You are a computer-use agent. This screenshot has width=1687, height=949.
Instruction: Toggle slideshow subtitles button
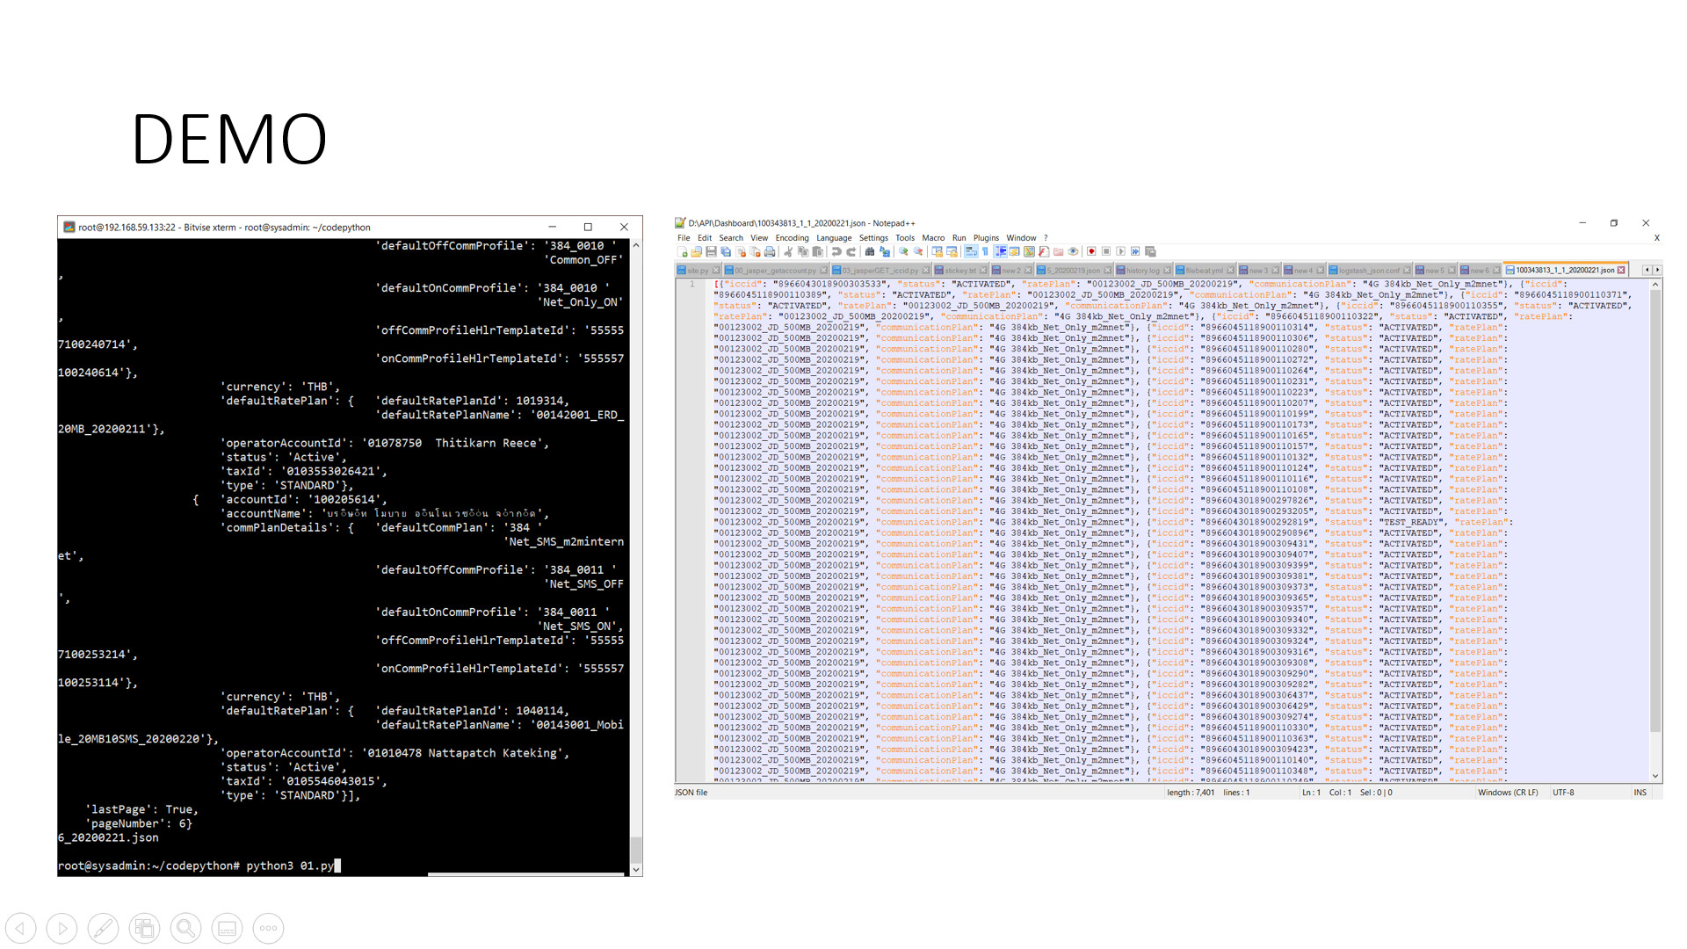click(227, 928)
